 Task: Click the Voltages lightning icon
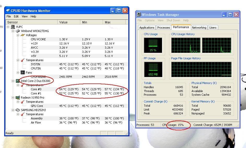[x=23, y=35]
